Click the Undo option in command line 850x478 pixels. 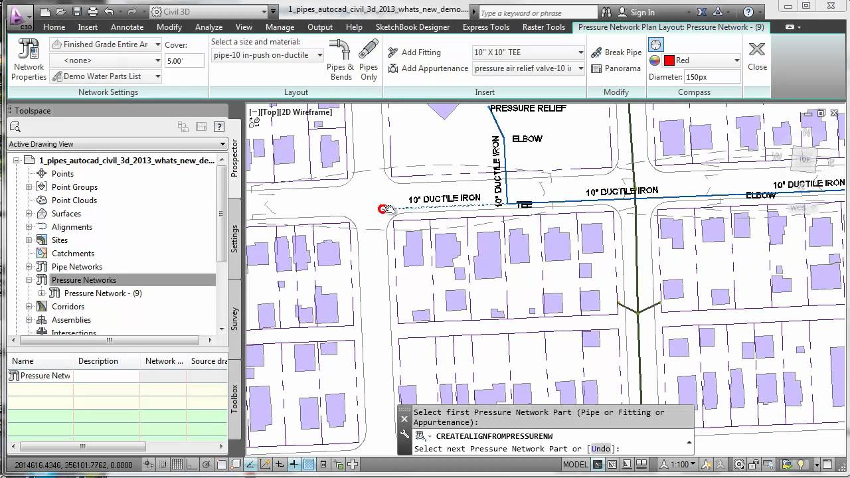point(600,449)
